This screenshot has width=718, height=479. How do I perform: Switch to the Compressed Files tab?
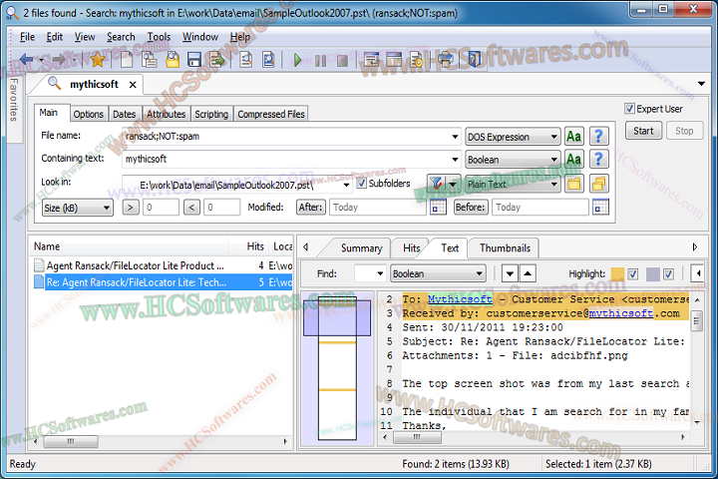pyautogui.click(x=271, y=114)
